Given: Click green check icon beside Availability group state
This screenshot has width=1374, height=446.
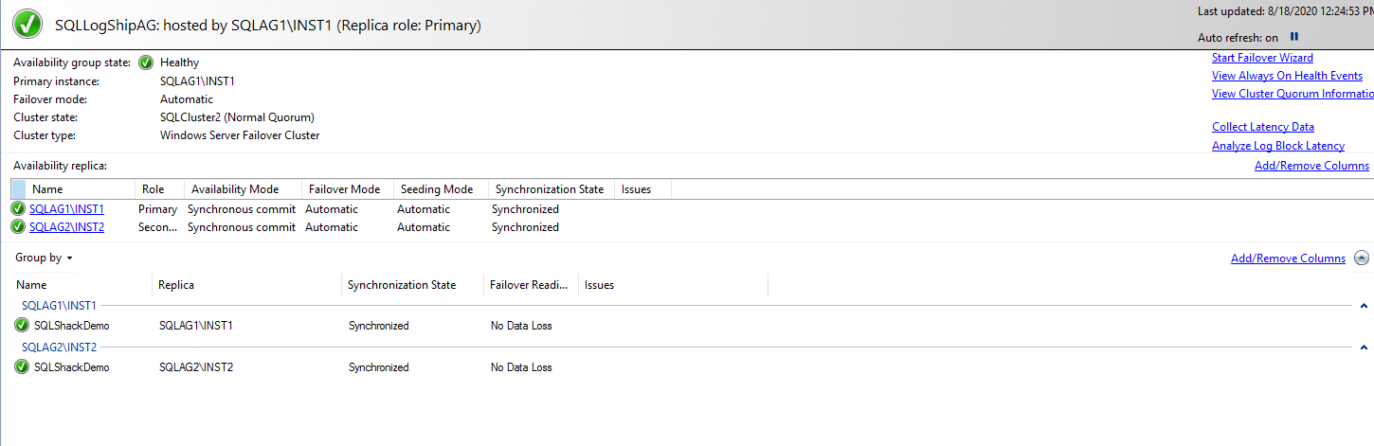Looking at the screenshot, I should 146,63.
